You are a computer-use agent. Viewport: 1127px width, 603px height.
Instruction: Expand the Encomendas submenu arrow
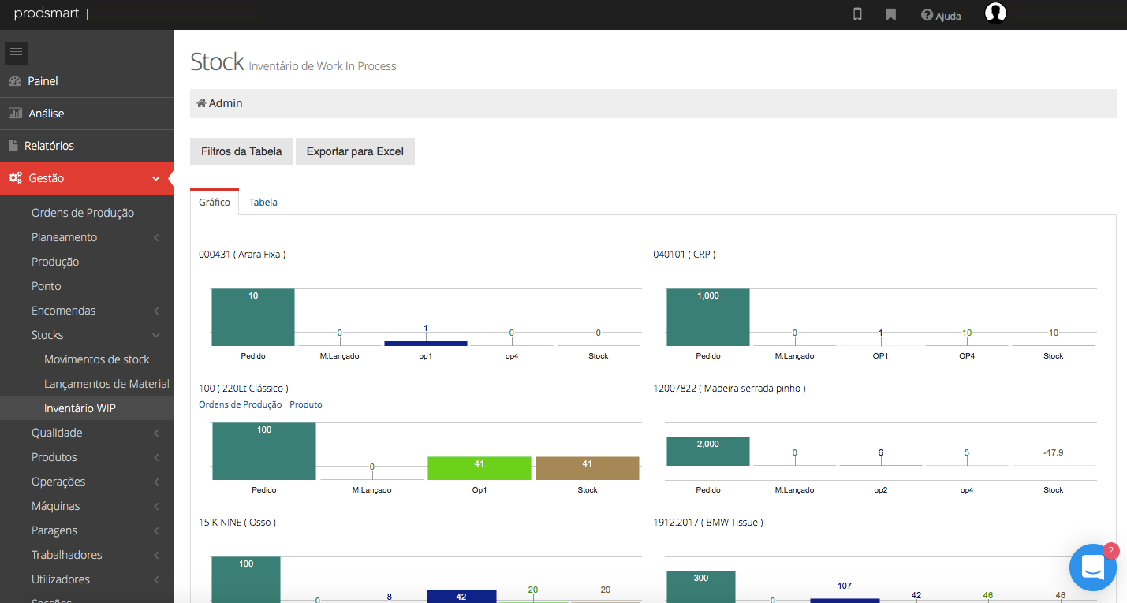click(156, 311)
